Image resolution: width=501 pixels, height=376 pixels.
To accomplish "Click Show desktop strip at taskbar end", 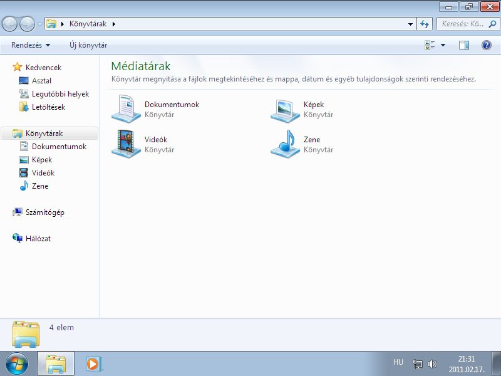I will coord(496,363).
